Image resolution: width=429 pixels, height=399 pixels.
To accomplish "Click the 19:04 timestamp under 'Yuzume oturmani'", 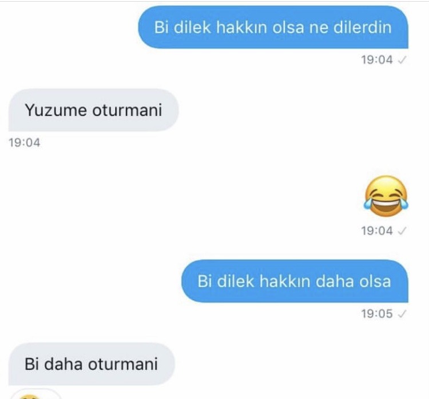I will 25,143.
